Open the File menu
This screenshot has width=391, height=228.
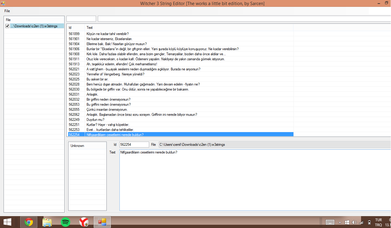[x=7, y=11]
